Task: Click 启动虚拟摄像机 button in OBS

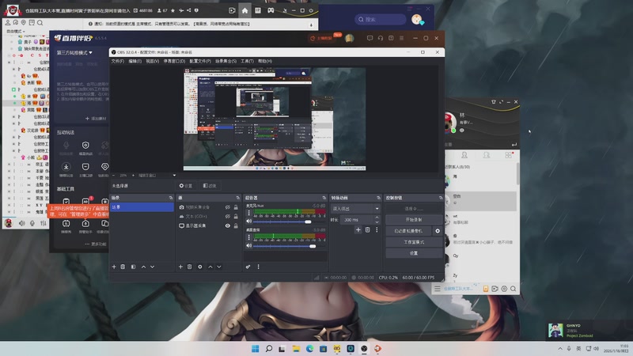Action: [x=408, y=231]
